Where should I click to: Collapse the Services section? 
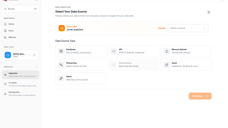point(36,67)
